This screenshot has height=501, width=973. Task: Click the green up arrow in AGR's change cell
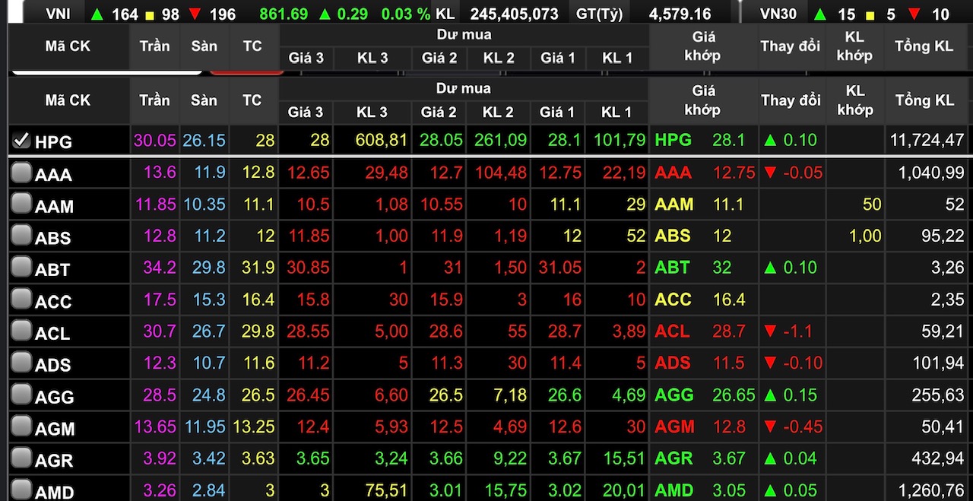click(771, 458)
